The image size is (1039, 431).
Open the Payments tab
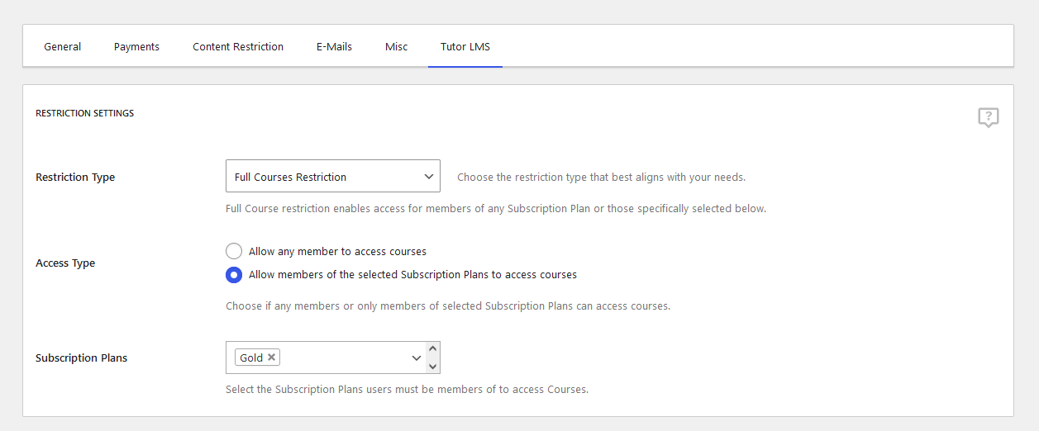pyautogui.click(x=136, y=46)
